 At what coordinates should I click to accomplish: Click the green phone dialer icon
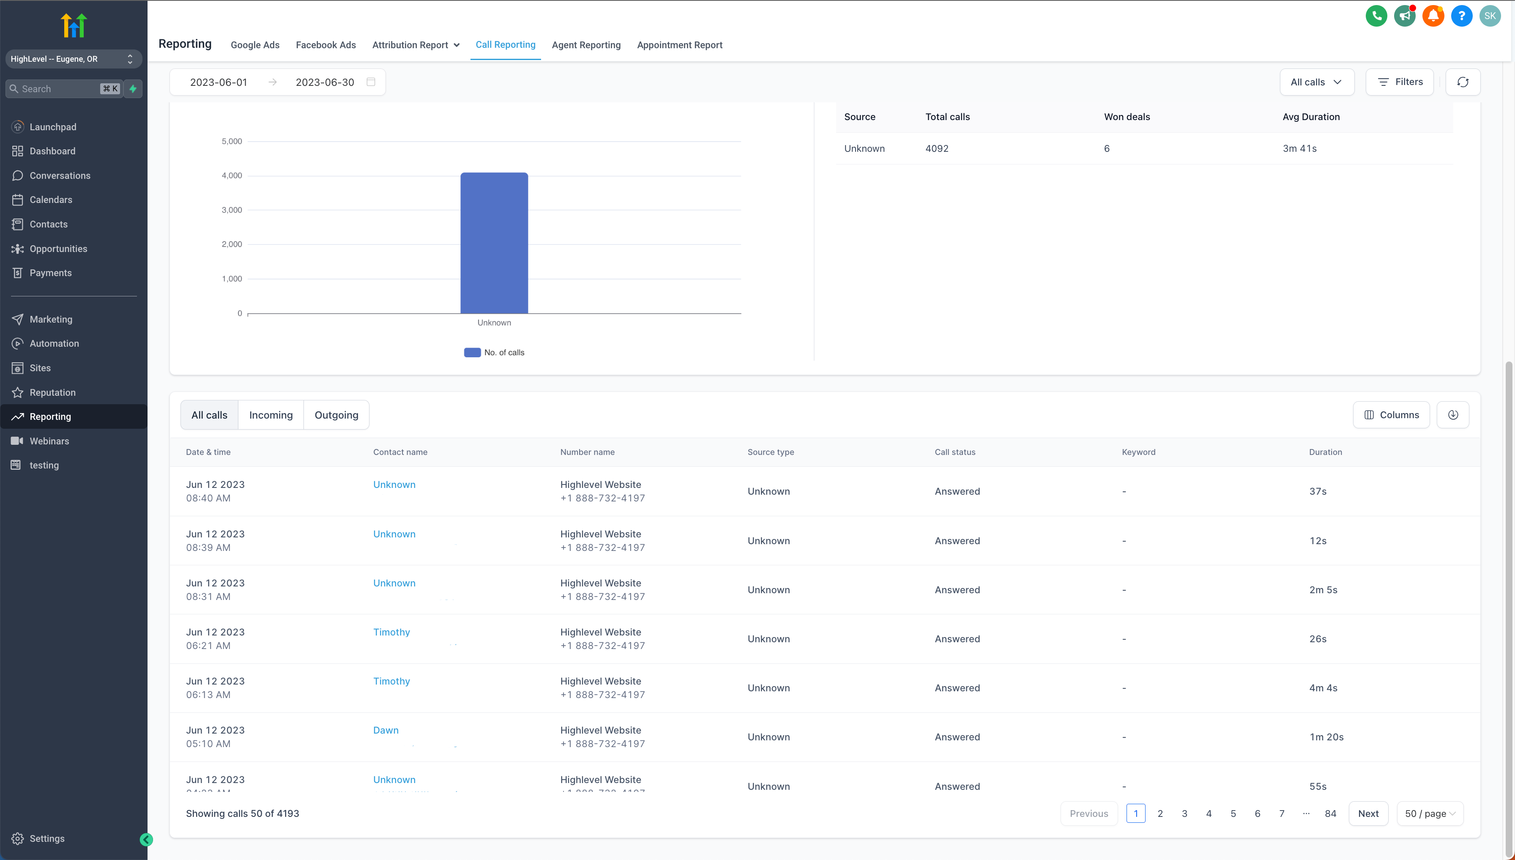[x=1376, y=16]
